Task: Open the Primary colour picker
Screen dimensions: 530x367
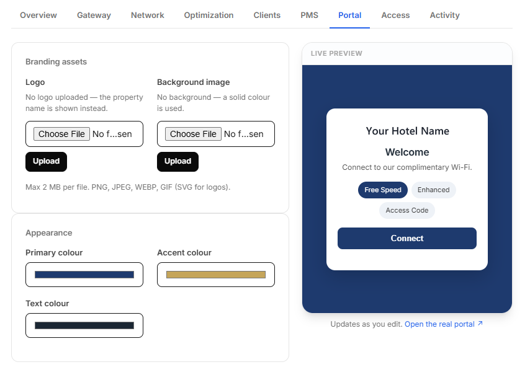Action: (84, 275)
